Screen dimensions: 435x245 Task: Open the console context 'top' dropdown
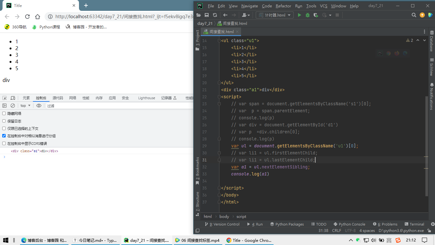click(x=25, y=106)
